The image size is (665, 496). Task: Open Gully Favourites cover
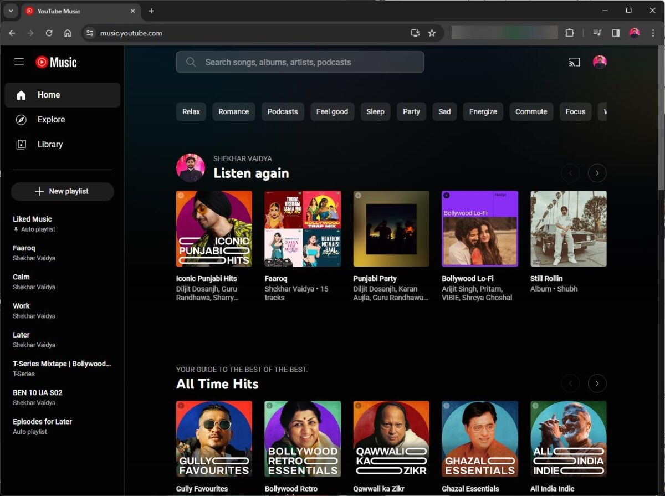214,439
